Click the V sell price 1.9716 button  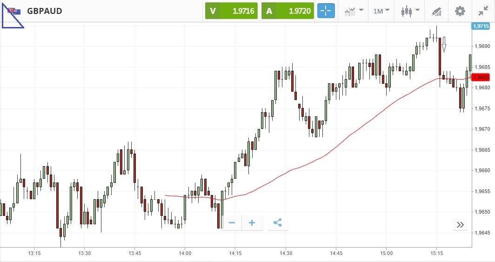[231, 11]
